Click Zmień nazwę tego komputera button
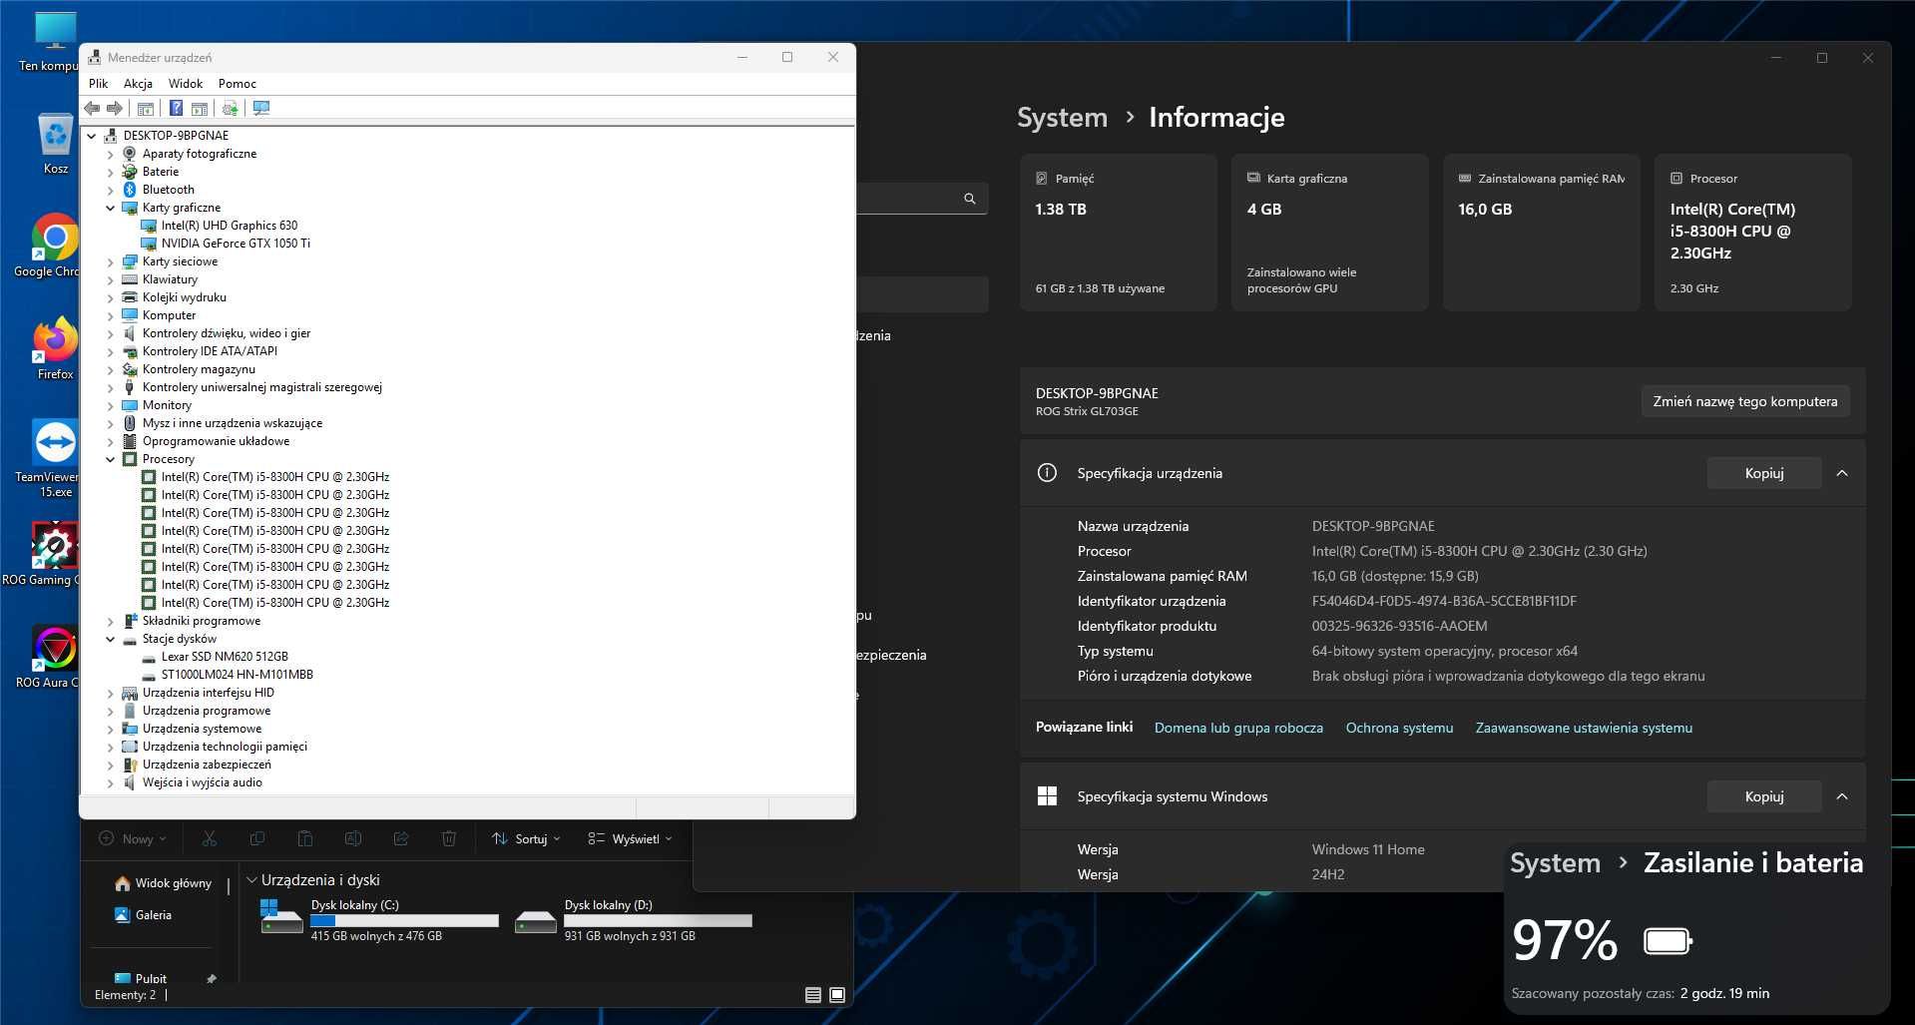Image resolution: width=1915 pixels, height=1025 pixels. 1744,401
